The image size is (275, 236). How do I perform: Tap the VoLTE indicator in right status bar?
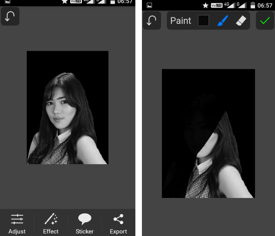[x=217, y=6]
